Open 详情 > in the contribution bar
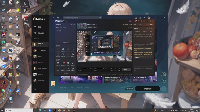The image size is (200, 112). click(x=151, y=25)
